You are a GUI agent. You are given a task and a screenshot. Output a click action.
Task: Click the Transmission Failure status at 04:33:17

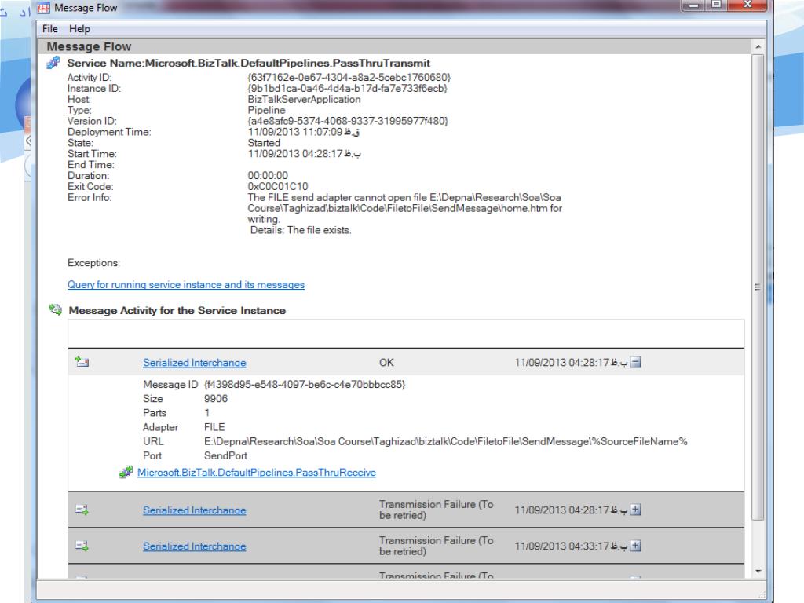click(x=437, y=546)
